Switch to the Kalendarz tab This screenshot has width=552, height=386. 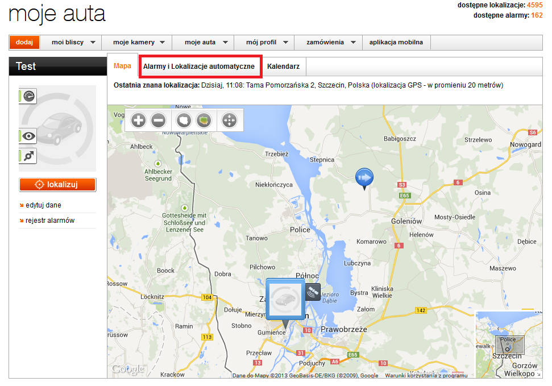[x=284, y=67]
